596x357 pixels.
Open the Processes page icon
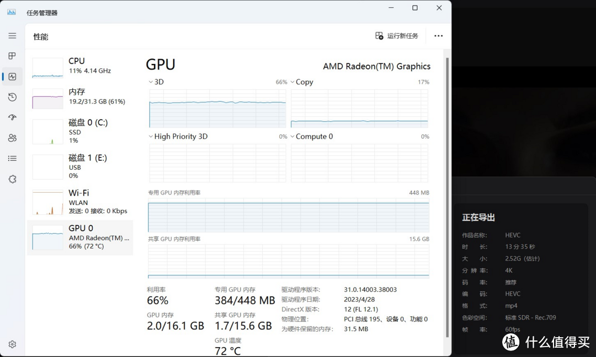tap(12, 56)
